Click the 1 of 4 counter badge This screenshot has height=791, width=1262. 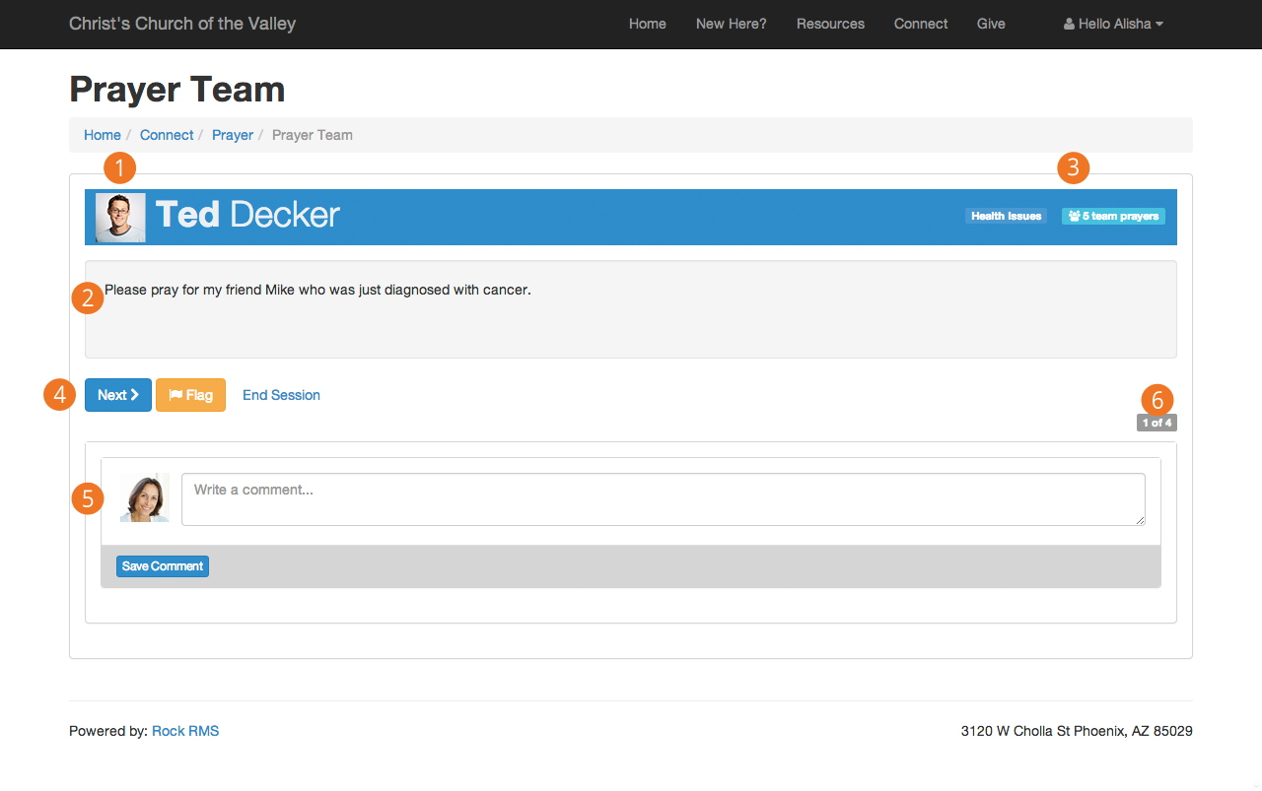(1157, 423)
